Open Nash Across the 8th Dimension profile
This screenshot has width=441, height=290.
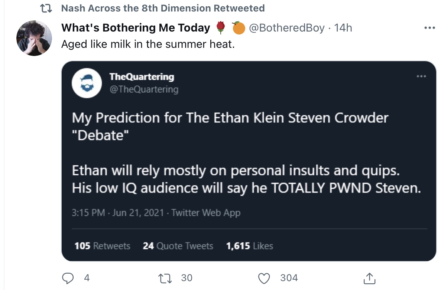pyautogui.click(x=136, y=8)
